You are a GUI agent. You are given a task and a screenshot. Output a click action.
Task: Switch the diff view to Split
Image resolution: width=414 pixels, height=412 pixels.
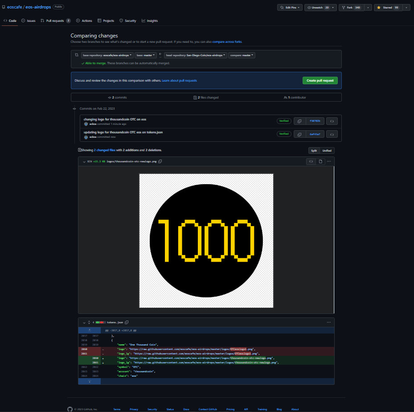[x=314, y=151]
